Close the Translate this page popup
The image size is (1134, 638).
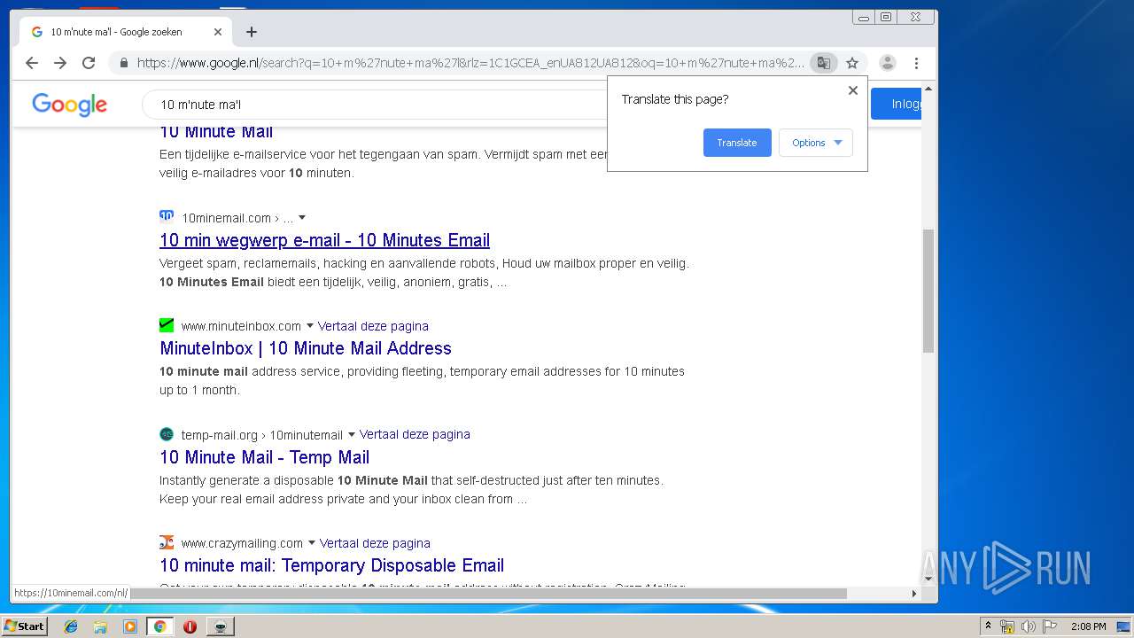click(853, 90)
